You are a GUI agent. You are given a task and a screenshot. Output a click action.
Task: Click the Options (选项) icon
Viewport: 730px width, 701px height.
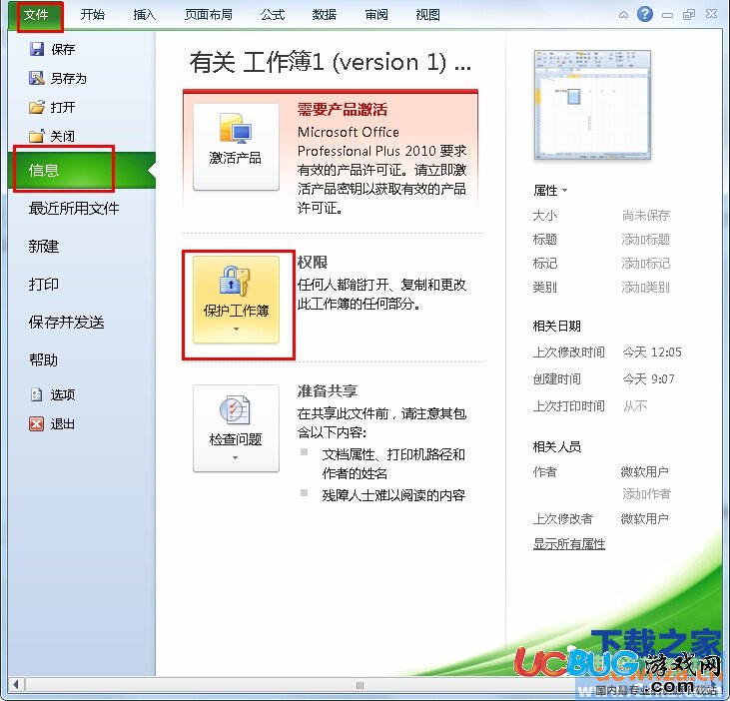point(36,394)
